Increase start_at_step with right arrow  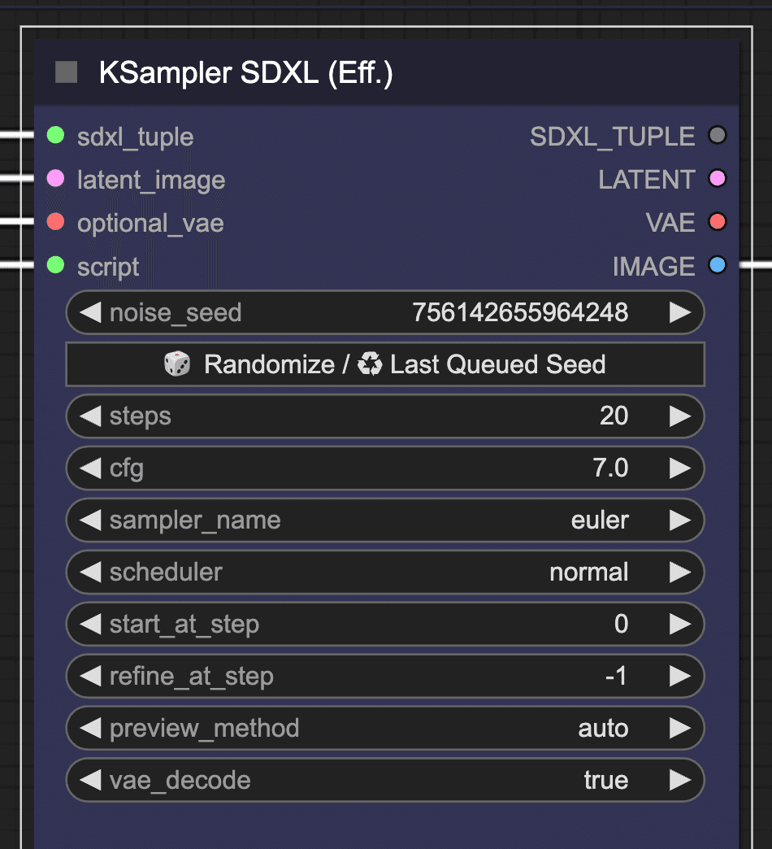point(680,625)
